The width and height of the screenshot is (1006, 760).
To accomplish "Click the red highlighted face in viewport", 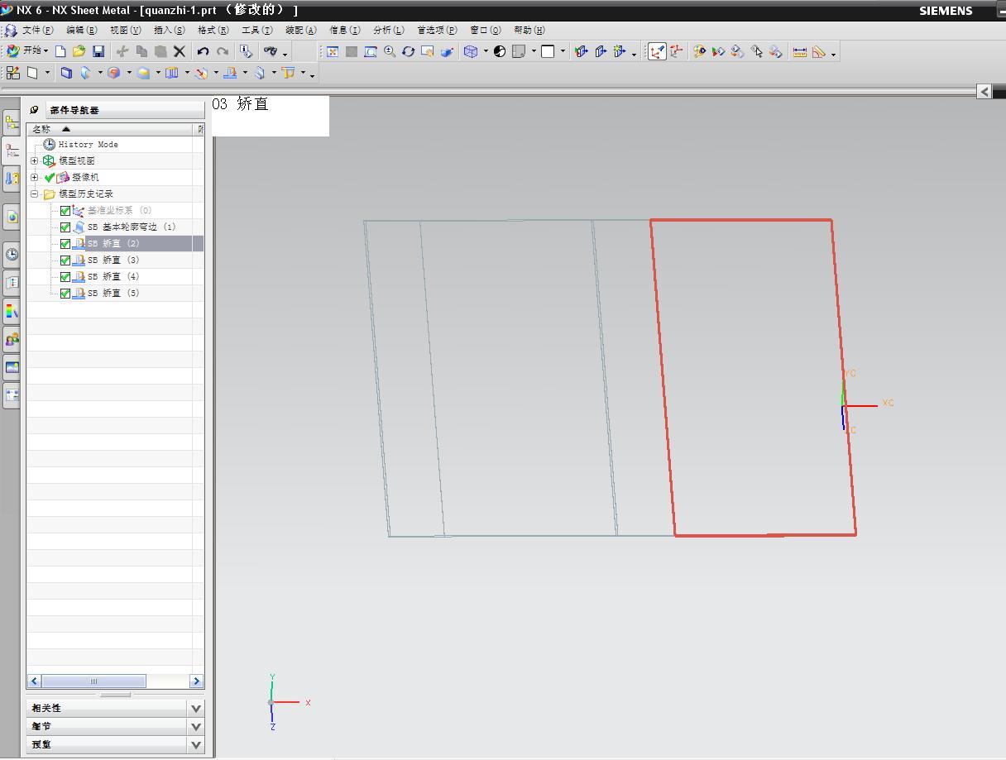I will coord(753,377).
